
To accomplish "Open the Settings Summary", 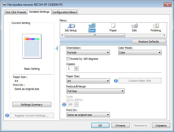I will [32, 104].
